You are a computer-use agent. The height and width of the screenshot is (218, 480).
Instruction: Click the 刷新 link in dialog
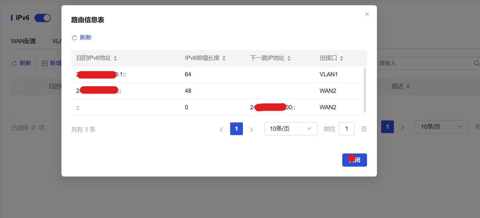tap(85, 38)
